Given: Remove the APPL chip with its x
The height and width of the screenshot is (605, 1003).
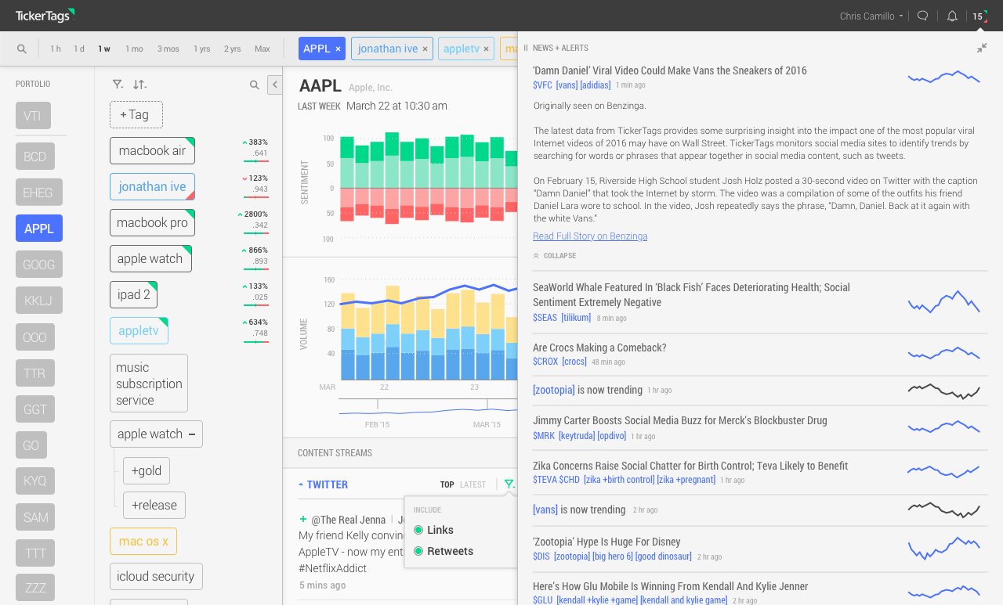Looking at the screenshot, I should 338,49.
